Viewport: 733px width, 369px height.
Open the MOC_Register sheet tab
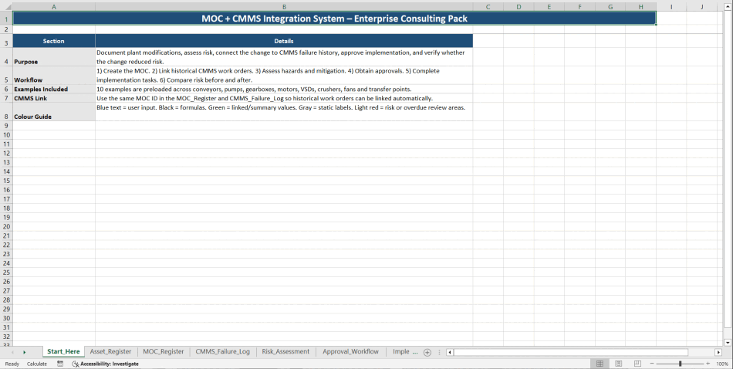[164, 352]
